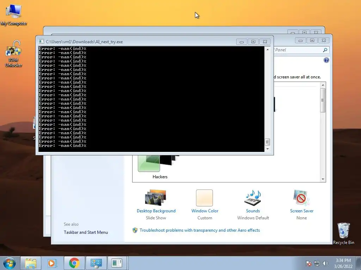361x270 pixels.
Task: Close the Personalization Control Panel window
Action: click(324, 40)
